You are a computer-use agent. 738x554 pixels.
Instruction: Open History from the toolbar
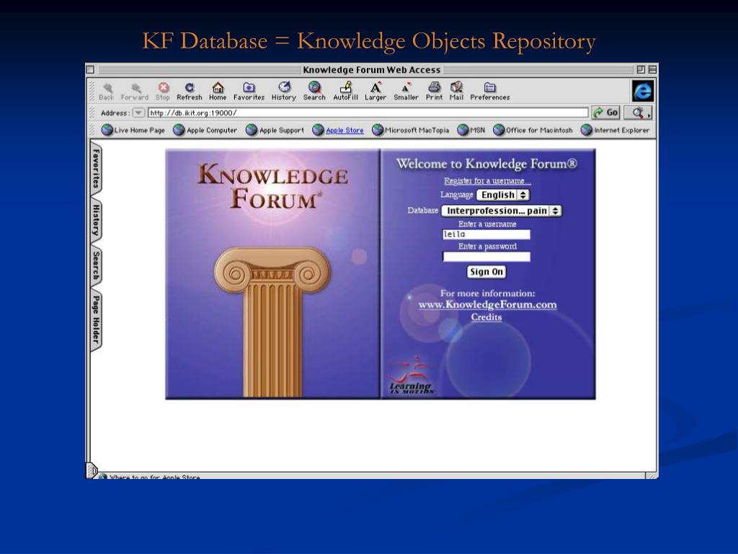pyautogui.click(x=284, y=92)
